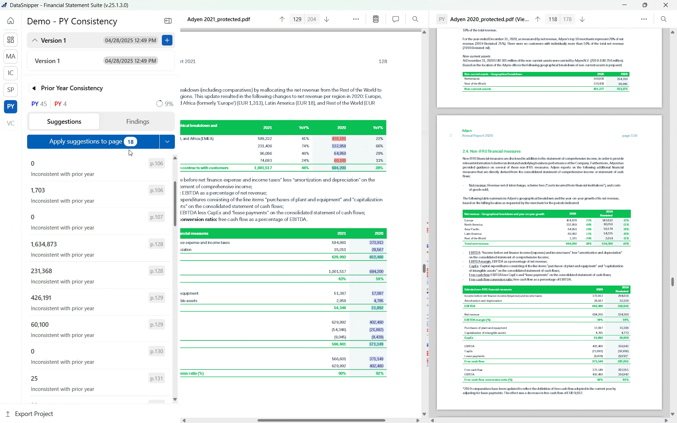Viewport: 677px width, 423px height.
Task: Open the calculator icon in the 2021 viewer toolbar
Action: 376,19
